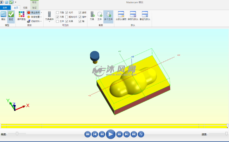Enable the 起始毛坯 initial stock checkbox

click(66, 17)
